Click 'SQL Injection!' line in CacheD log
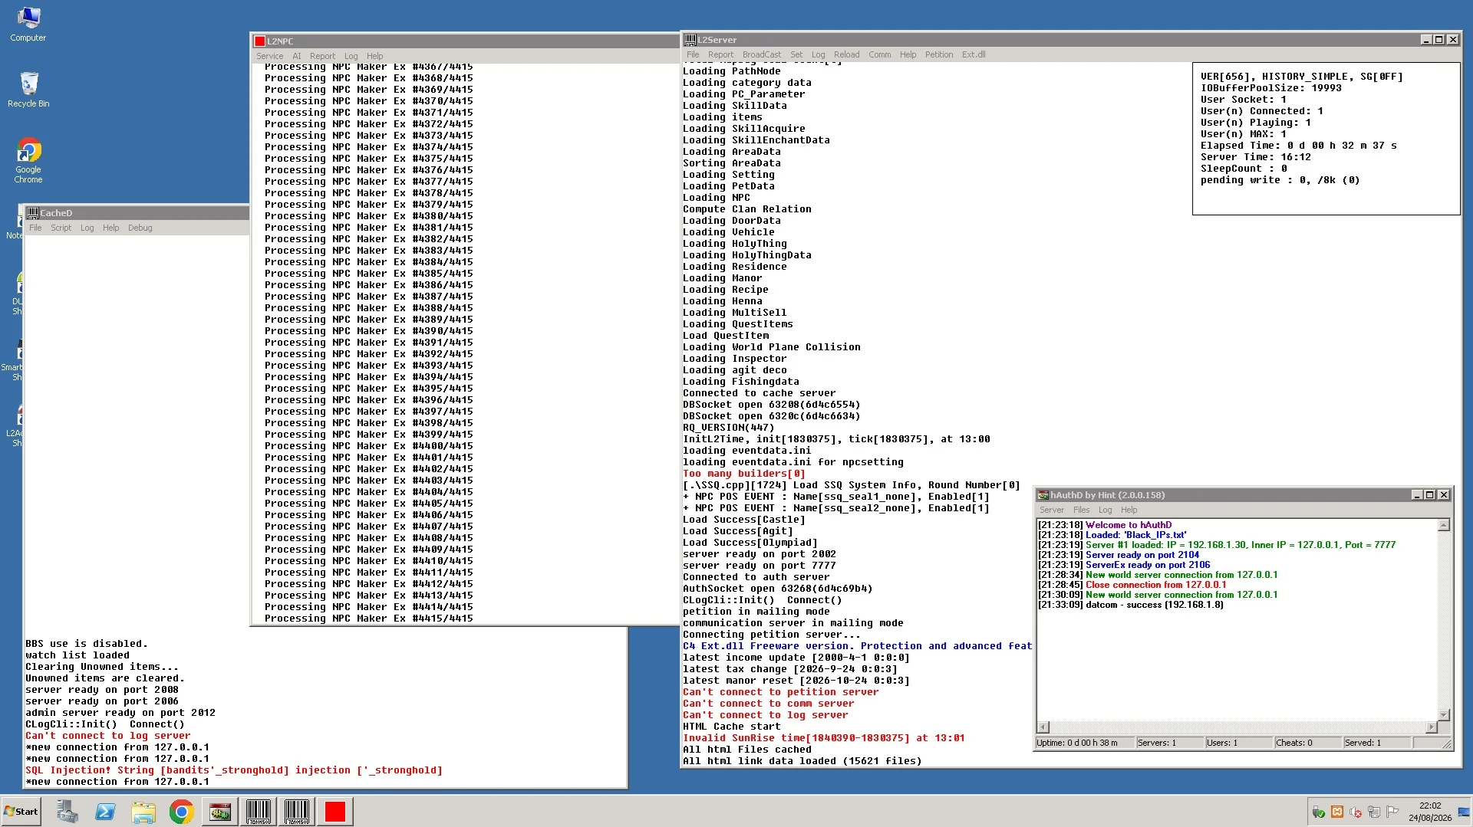 234,770
